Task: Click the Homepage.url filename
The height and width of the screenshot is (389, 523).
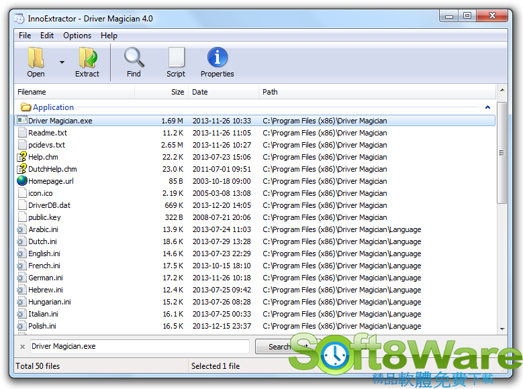Action: pos(51,181)
